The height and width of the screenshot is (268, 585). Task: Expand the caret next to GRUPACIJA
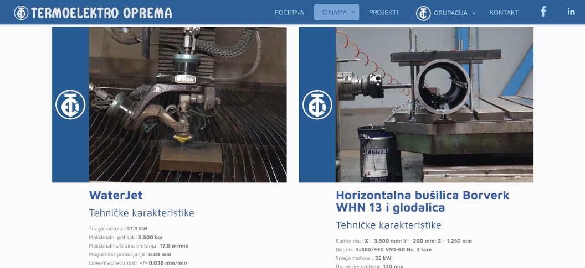(x=474, y=13)
